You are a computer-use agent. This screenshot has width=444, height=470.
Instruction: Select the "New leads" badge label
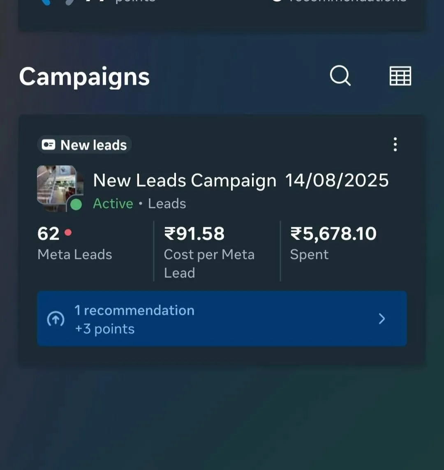[x=93, y=145]
